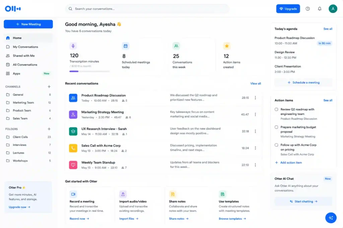Viewport: 343px width, 228px height.
Task: Click the In 30 min badge
Action: (x=324, y=43)
